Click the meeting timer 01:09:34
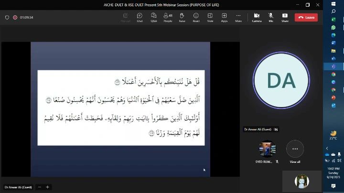The width and height of the screenshot is (344, 193). coord(26,17)
